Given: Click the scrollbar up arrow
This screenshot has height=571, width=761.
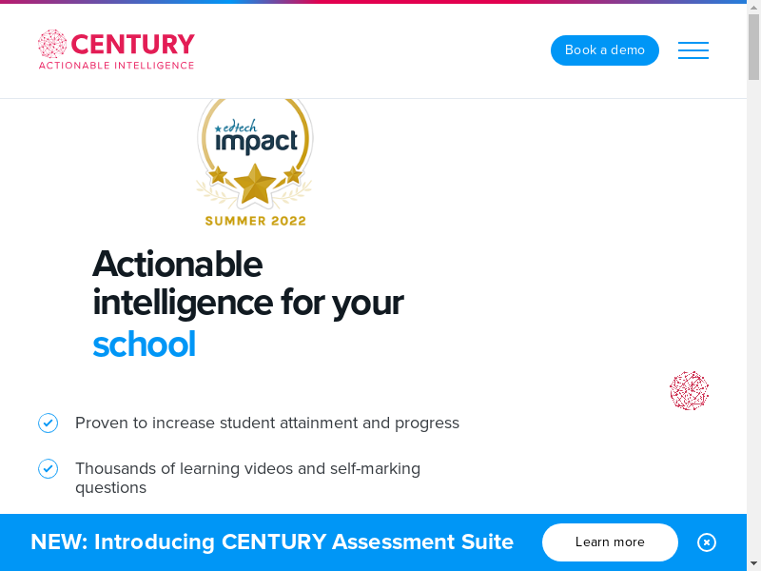Looking at the screenshot, I should pos(753,7).
